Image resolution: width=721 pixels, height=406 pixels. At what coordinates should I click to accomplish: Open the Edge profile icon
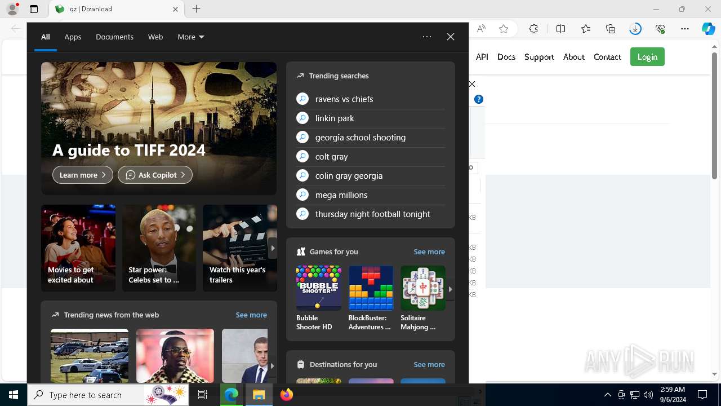[12, 9]
